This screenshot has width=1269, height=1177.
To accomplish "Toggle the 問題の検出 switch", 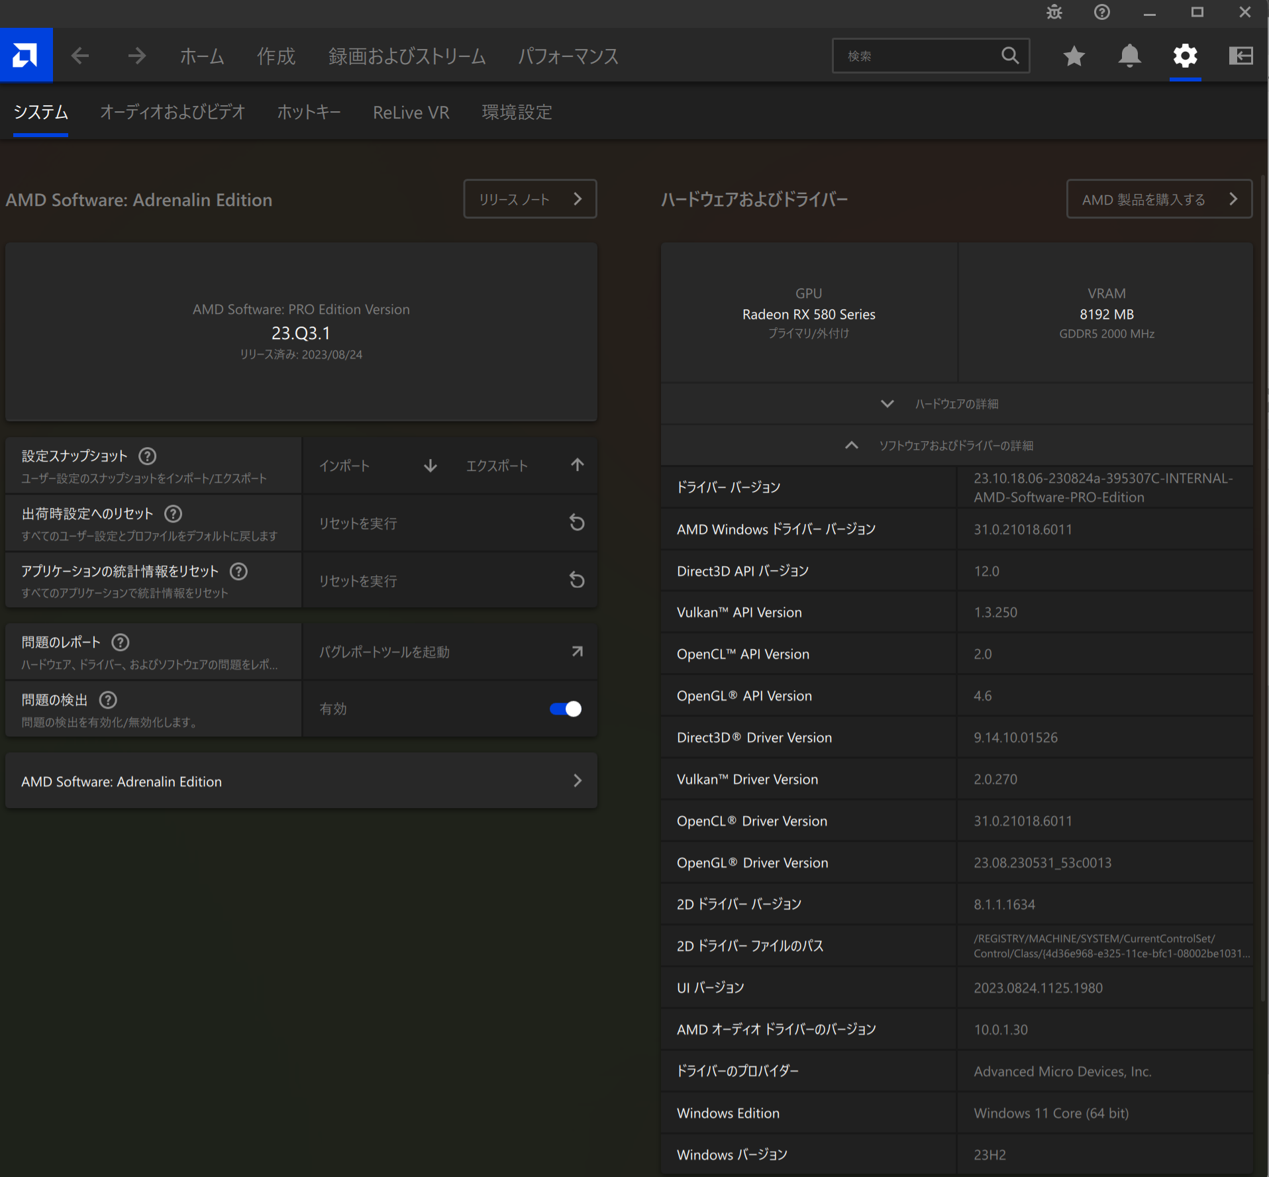I will pyautogui.click(x=566, y=709).
